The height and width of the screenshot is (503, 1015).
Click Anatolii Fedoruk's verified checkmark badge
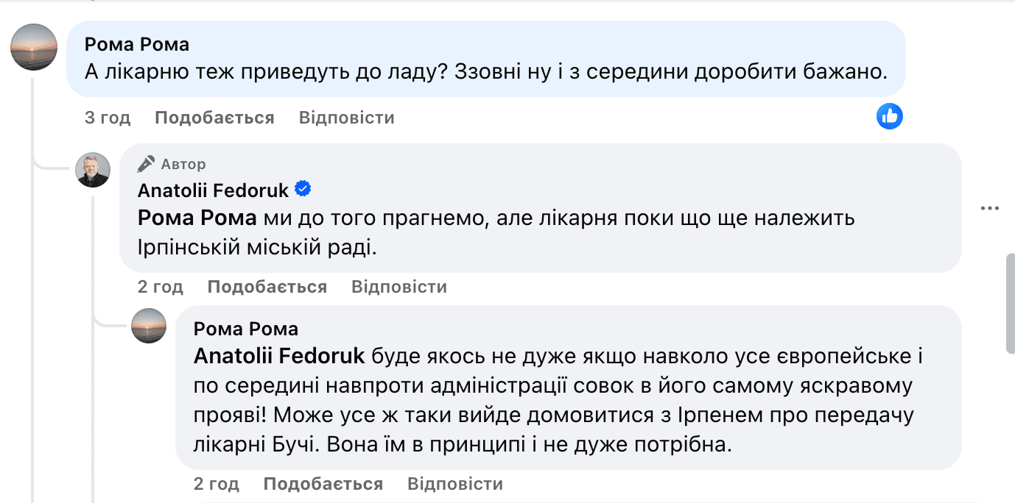tap(303, 189)
